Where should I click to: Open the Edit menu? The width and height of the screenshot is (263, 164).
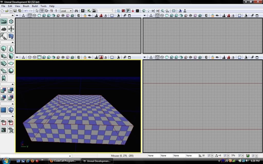[x=10, y=6]
